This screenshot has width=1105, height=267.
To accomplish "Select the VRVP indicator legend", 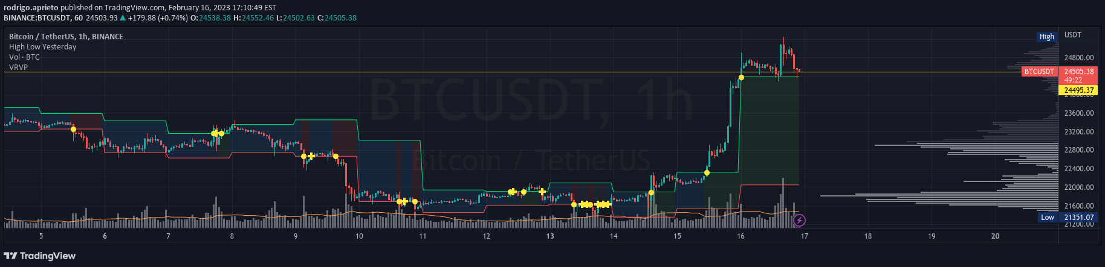I will pos(18,68).
